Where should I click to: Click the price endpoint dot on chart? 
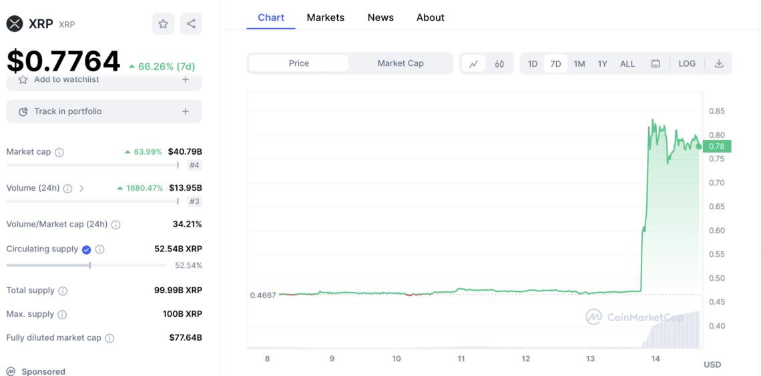[699, 146]
